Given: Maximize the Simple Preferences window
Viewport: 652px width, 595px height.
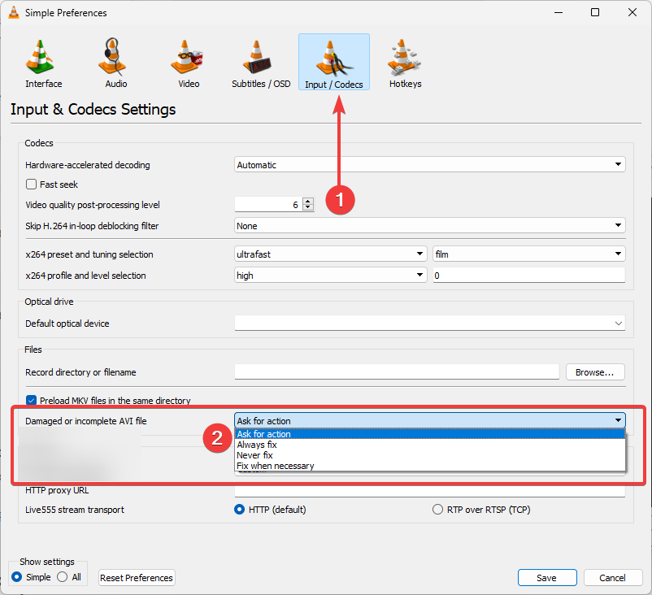Looking at the screenshot, I should (595, 12).
